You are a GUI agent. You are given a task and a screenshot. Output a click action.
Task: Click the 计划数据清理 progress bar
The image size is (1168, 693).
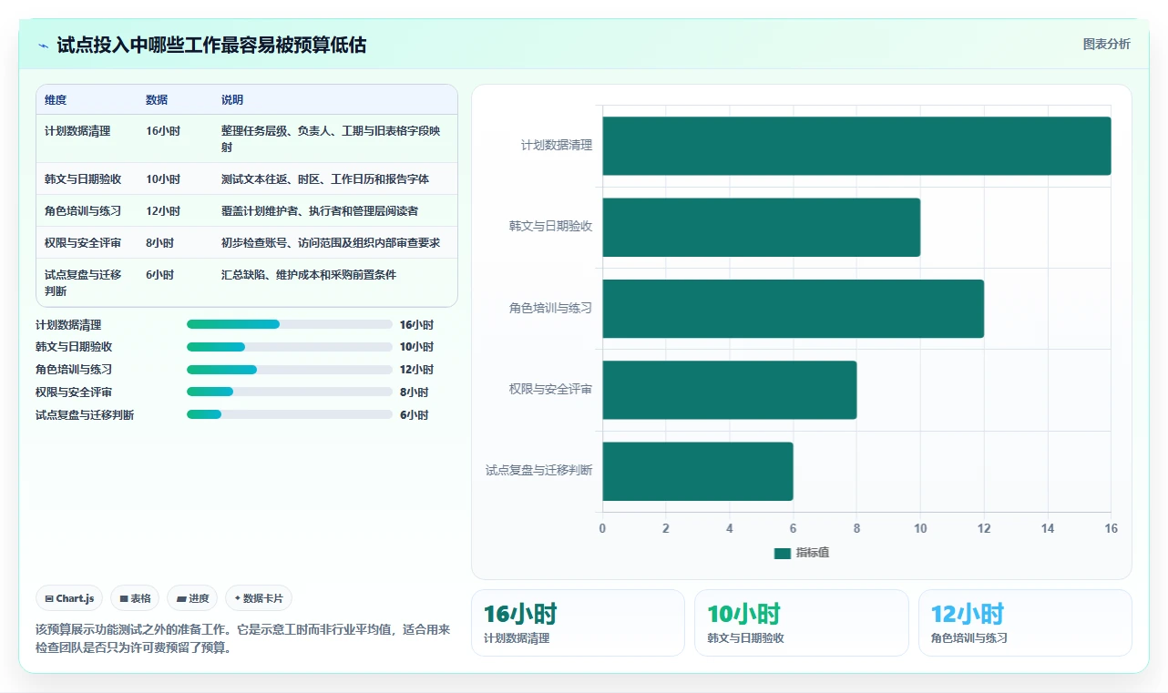point(290,324)
